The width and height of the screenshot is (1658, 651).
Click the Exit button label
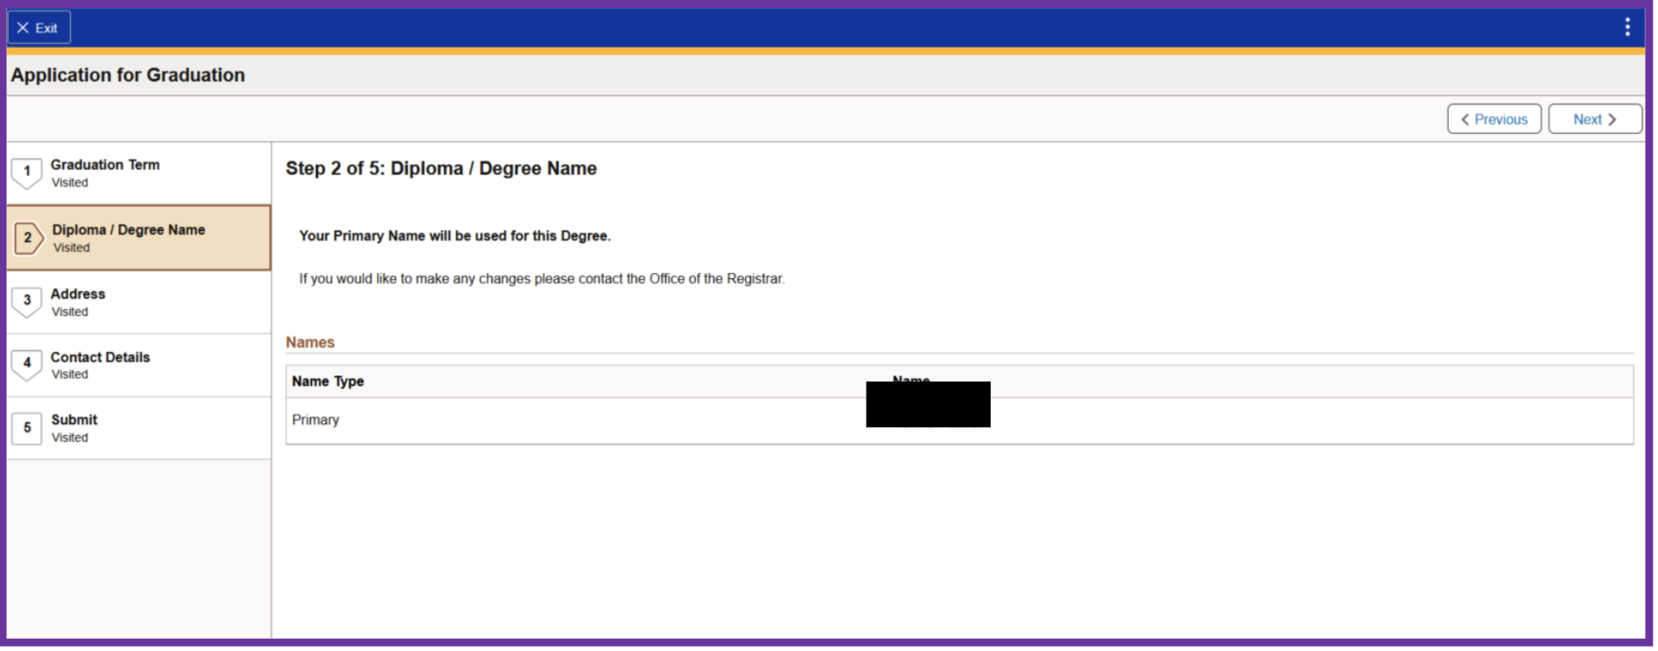(46, 28)
